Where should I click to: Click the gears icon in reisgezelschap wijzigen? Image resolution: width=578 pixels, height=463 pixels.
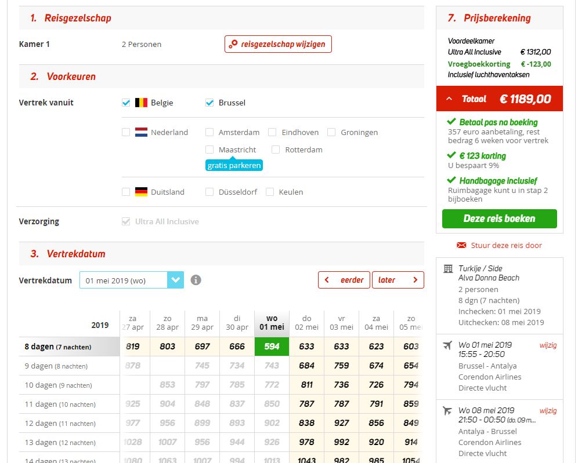tap(233, 44)
